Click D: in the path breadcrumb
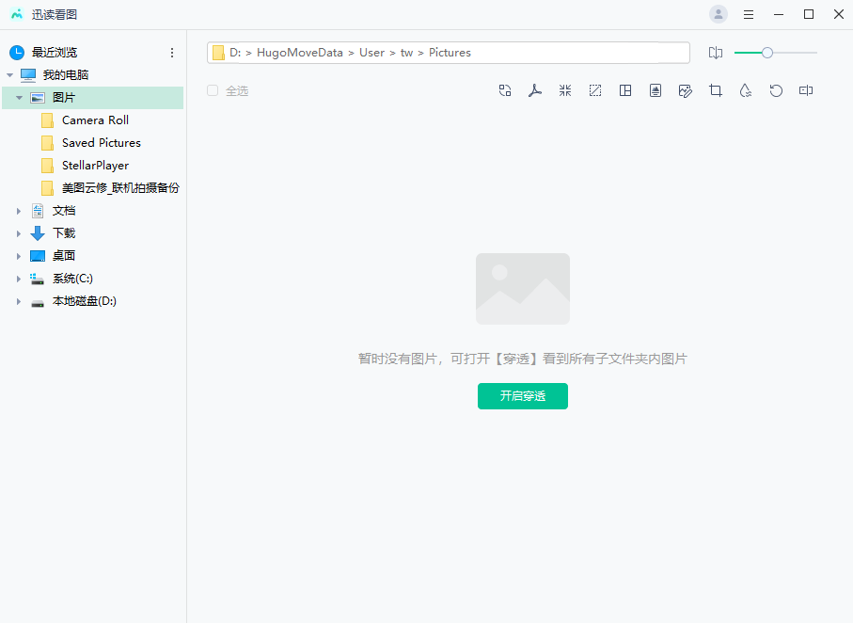The height and width of the screenshot is (623, 853). coord(235,53)
